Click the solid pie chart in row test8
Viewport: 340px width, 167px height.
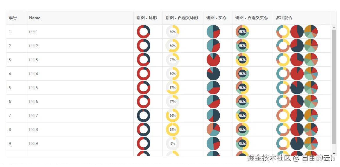coord(213,129)
